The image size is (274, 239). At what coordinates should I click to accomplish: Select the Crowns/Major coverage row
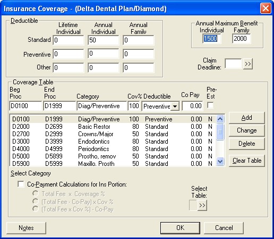coord(113,134)
